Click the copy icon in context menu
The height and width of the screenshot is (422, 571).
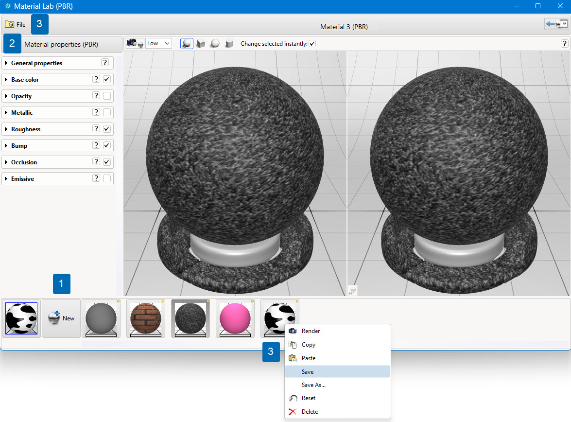(x=293, y=344)
